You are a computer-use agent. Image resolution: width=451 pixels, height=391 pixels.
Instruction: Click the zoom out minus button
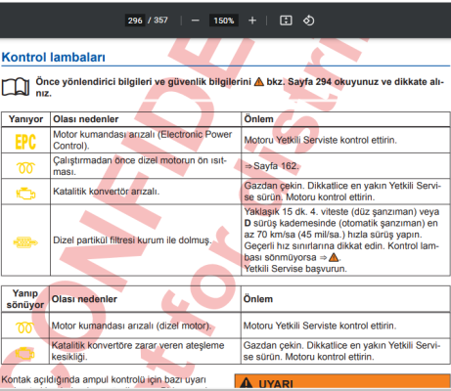coord(196,21)
